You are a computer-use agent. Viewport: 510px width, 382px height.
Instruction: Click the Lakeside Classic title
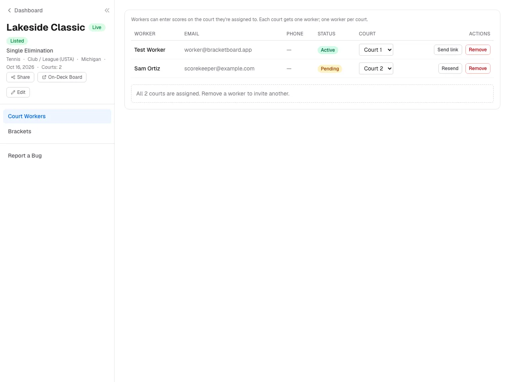pos(46,27)
